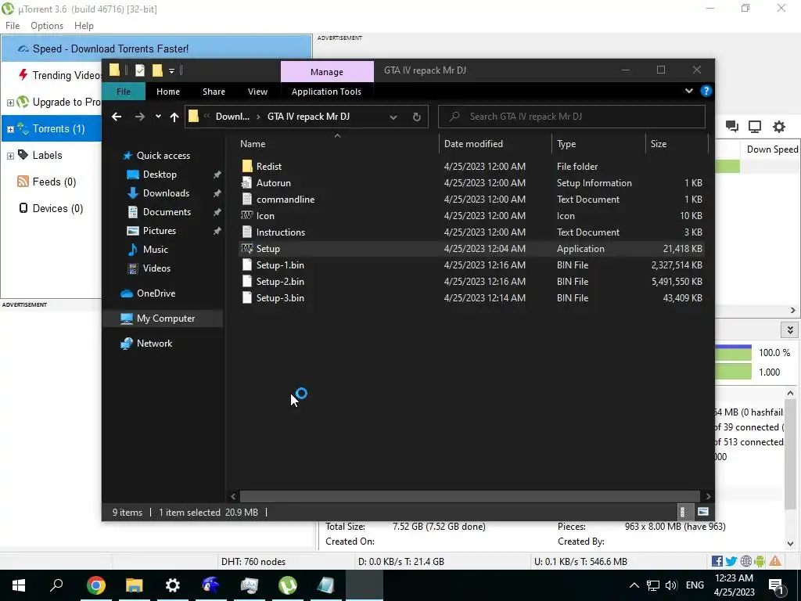Click the horizontal scrollbar in file list
The image size is (801, 601).
[470, 496]
